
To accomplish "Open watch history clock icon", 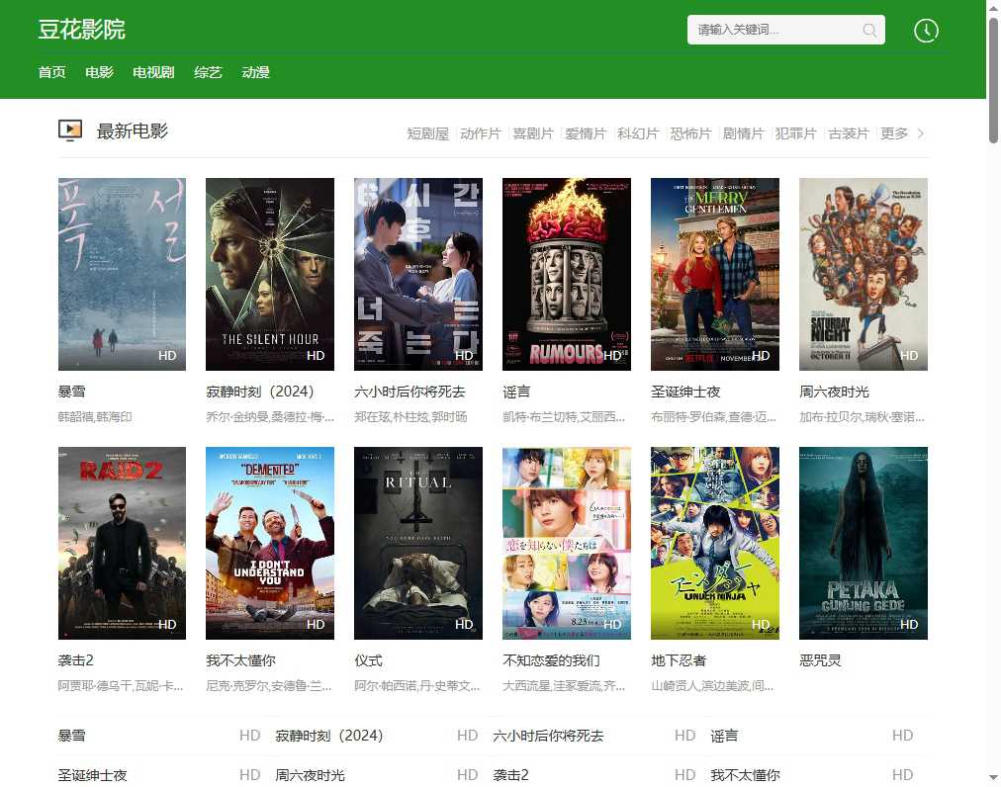I will (x=926, y=31).
